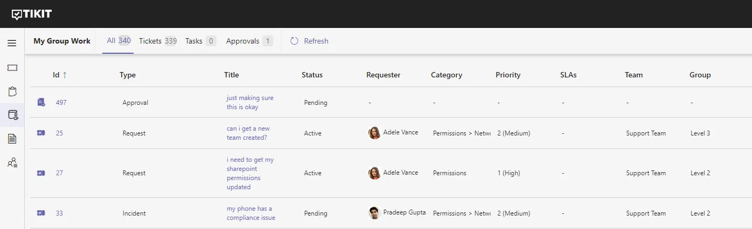Click 'Incident' type in row 33

[x=134, y=213]
